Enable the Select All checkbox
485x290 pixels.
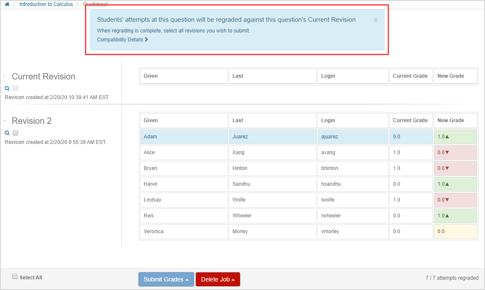click(x=15, y=276)
